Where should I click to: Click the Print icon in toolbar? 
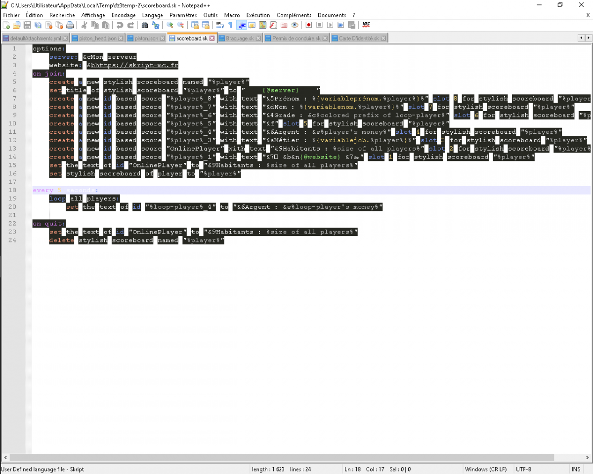70,25
